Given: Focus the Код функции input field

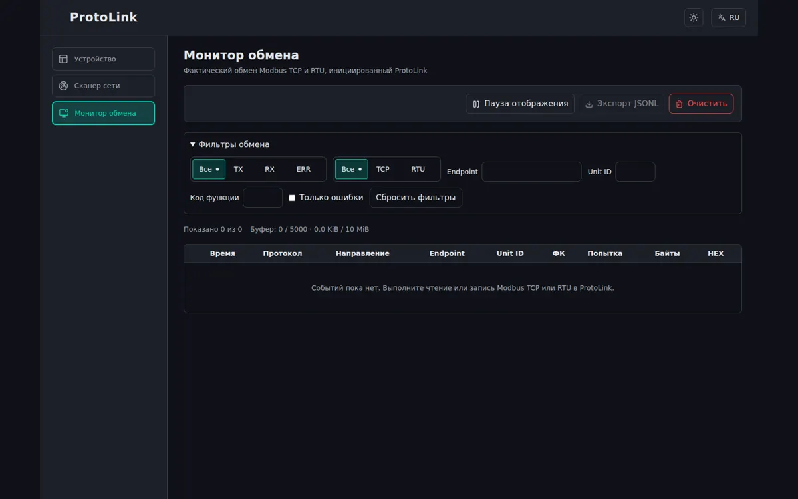Looking at the screenshot, I should point(263,198).
